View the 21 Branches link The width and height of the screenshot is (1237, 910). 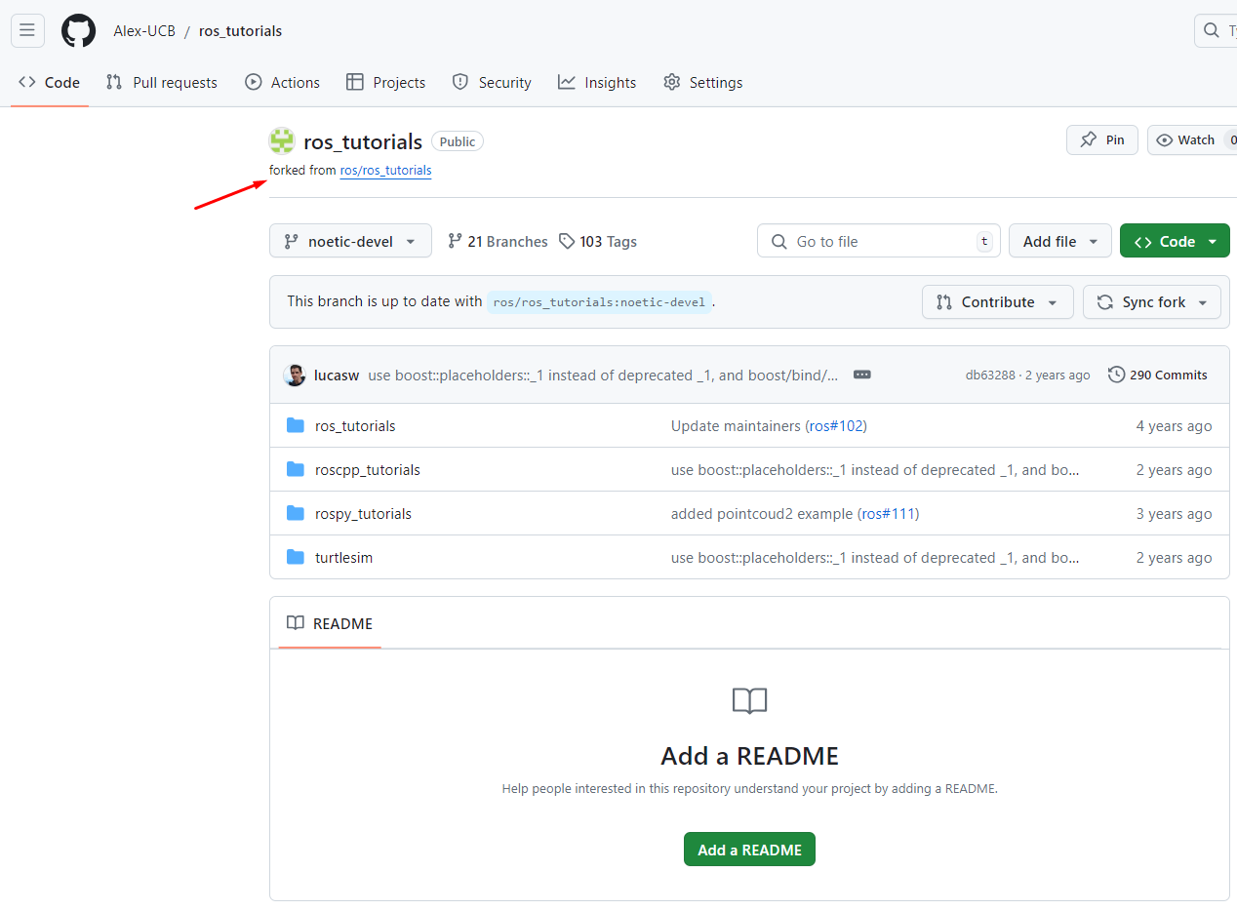[498, 241]
